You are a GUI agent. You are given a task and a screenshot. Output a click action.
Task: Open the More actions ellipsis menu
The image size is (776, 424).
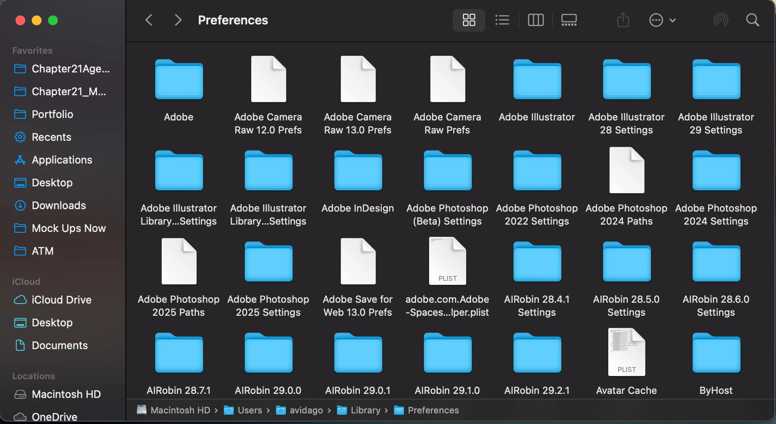click(662, 20)
